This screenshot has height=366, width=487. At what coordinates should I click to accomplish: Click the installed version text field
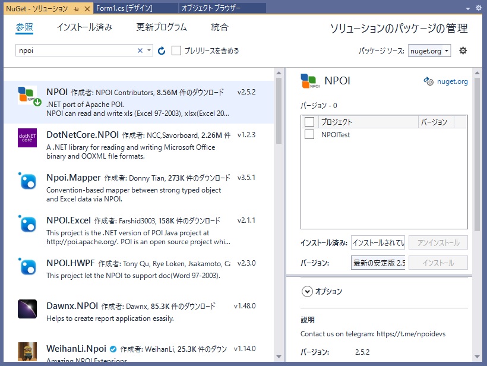tap(378, 242)
